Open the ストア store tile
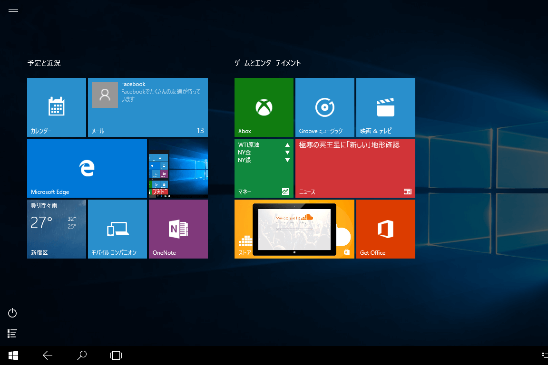The width and height of the screenshot is (548, 365). (x=294, y=229)
